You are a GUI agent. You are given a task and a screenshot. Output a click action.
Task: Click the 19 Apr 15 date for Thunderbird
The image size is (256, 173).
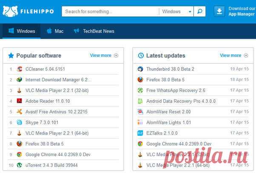(239, 69)
